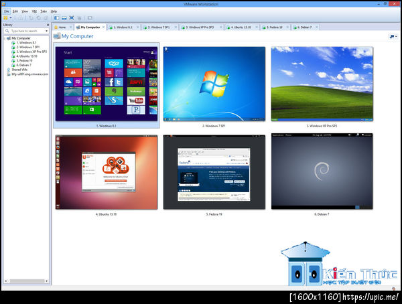402x304 pixels.
Task: Select the Debian 7 VM thumbnail
Action: click(x=322, y=171)
